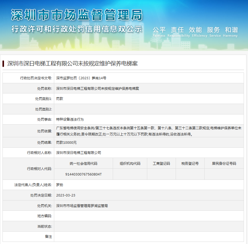248x244 pixels.
Task: Click the 特种设备违法行为 penalty reason text
Action: pyautogui.click(x=70, y=119)
